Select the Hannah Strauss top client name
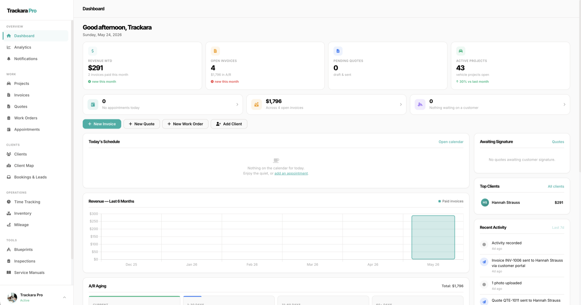Screen dimensions: 581x305 click(x=506, y=203)
